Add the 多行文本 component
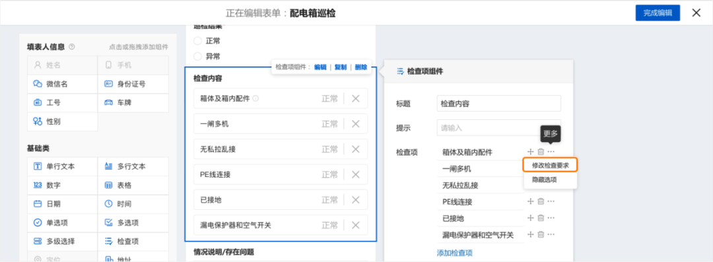The width and height of the screenshot is (713, 262). [x=133, y=167]
